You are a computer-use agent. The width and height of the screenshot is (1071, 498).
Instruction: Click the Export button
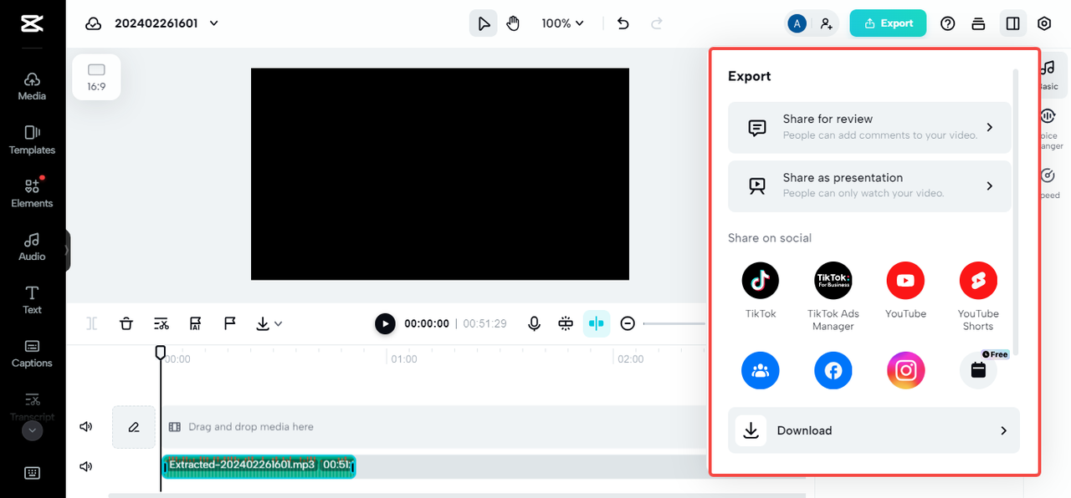coord(888,23)
